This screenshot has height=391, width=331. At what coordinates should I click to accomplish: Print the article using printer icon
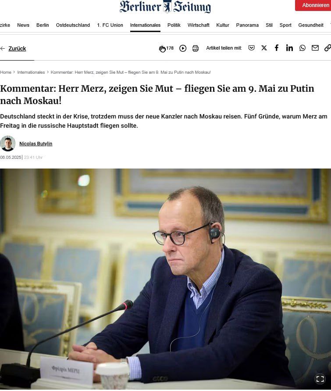pyautogui.click(x=196, y=48)
